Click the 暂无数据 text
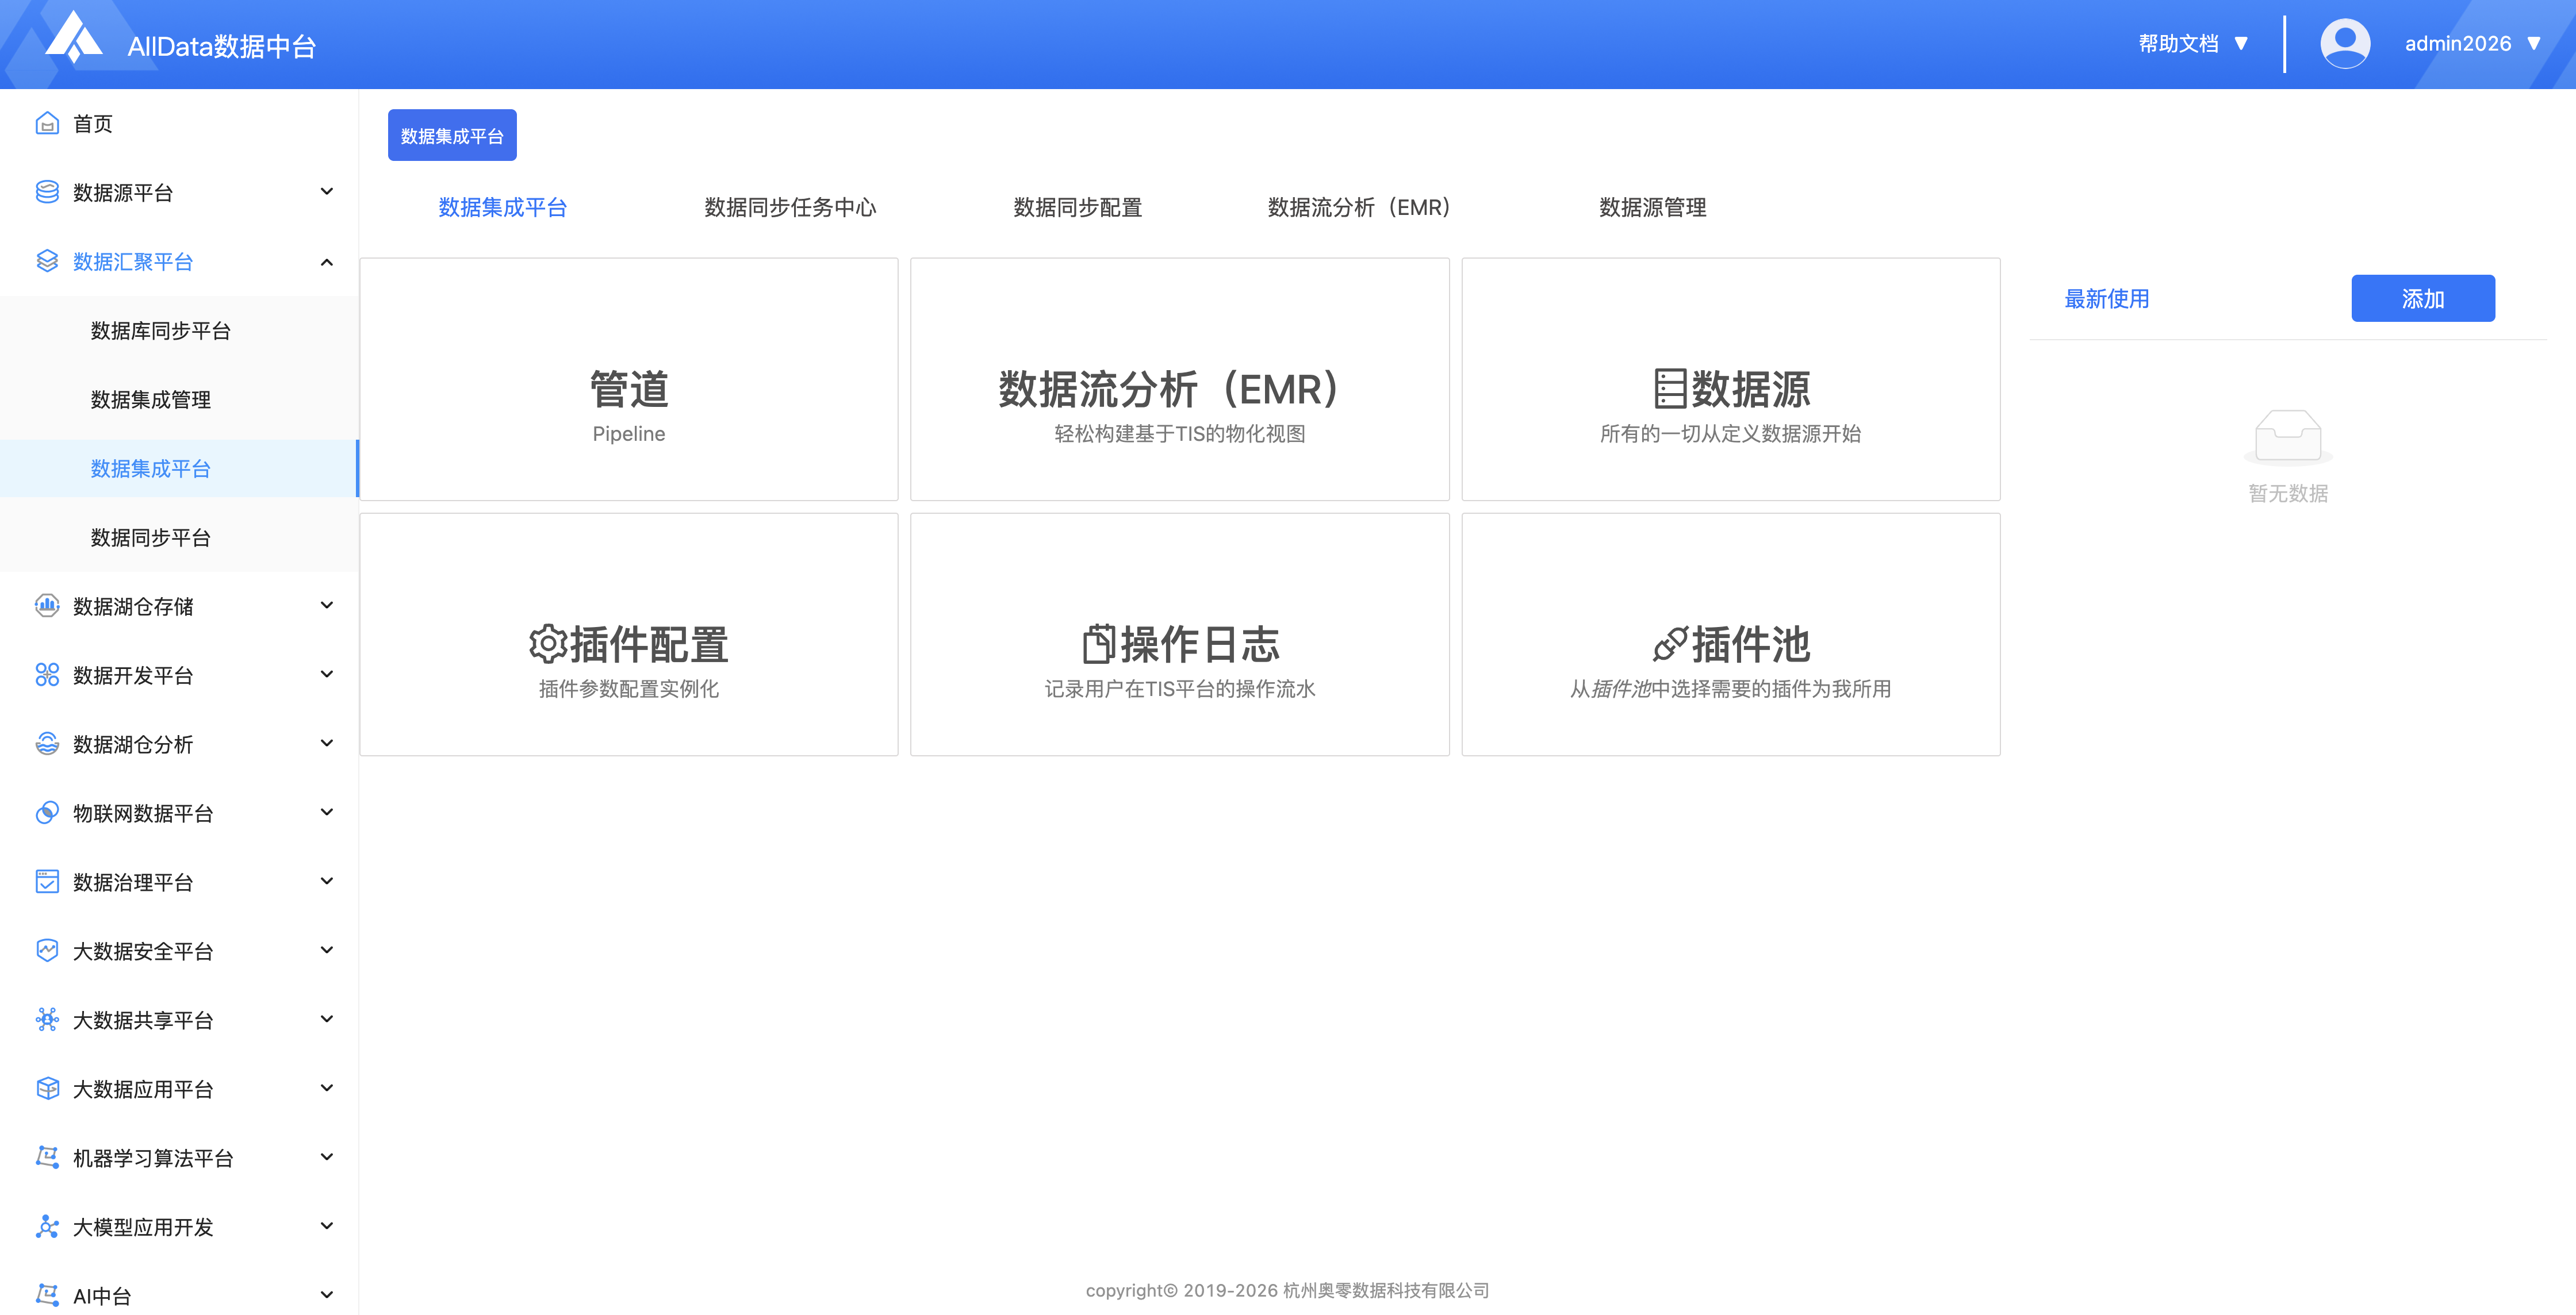The height and width of the screenshot is (1315, 2576). point(2288,493)
